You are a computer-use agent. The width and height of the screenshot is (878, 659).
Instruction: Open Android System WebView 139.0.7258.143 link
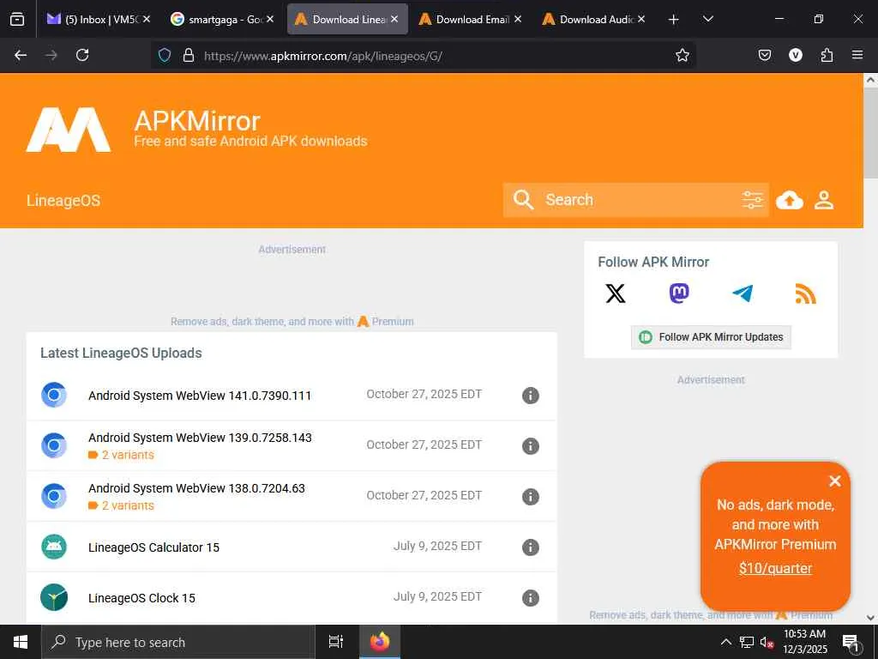(x=200, y=438)
